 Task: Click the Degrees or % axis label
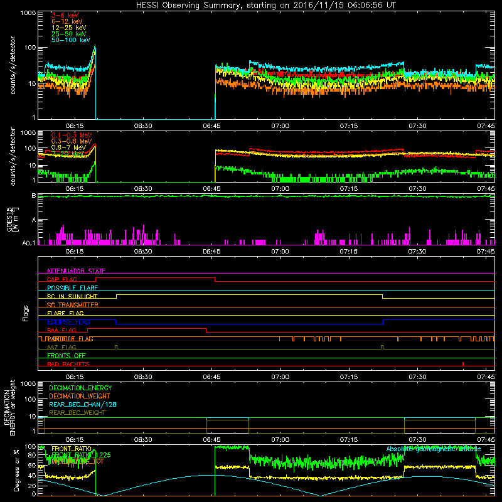(x=16, y=470)
